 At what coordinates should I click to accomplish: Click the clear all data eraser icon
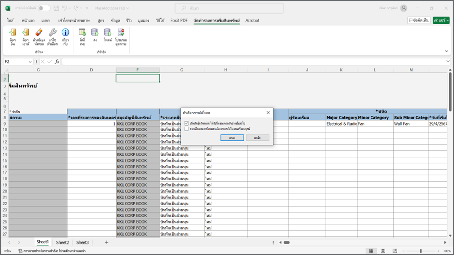click(39, 33)
